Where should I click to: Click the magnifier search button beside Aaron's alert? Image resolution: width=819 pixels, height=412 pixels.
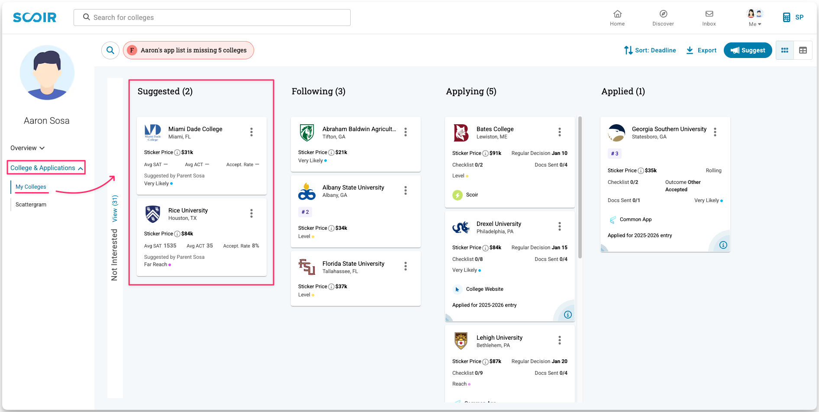click(110, 50)
